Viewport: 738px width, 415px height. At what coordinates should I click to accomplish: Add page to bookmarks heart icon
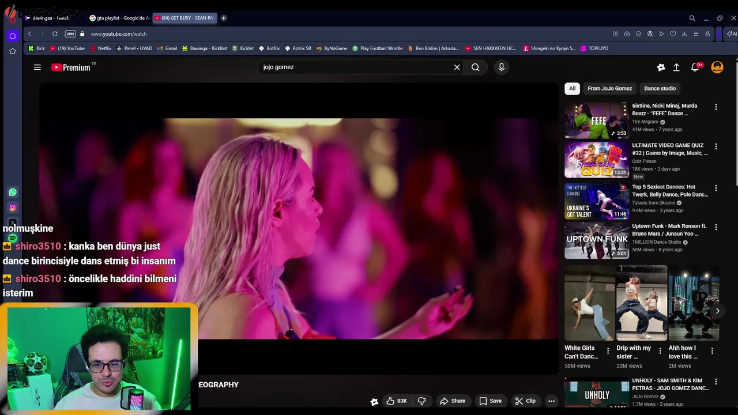(x=673, y=34)
